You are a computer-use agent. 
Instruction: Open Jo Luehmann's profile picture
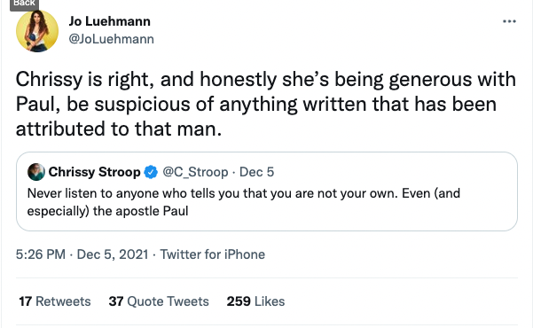point(37,31)
